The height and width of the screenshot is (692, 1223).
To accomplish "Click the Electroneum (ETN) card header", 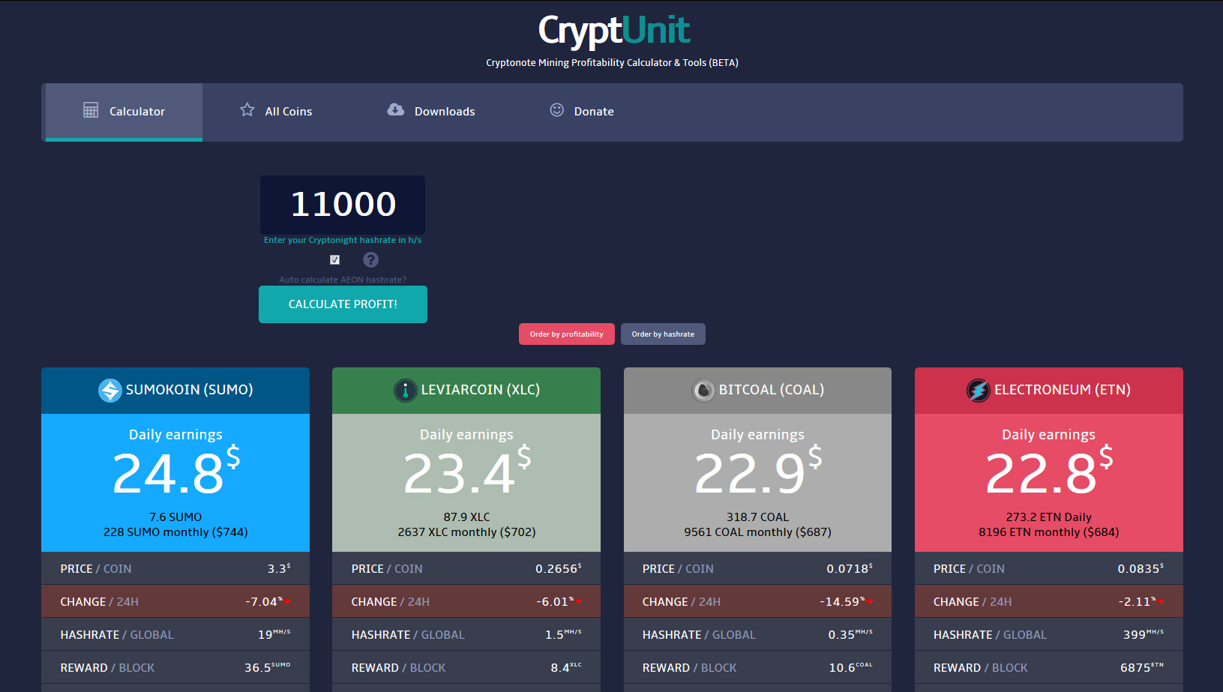I will click(1048, 390).
